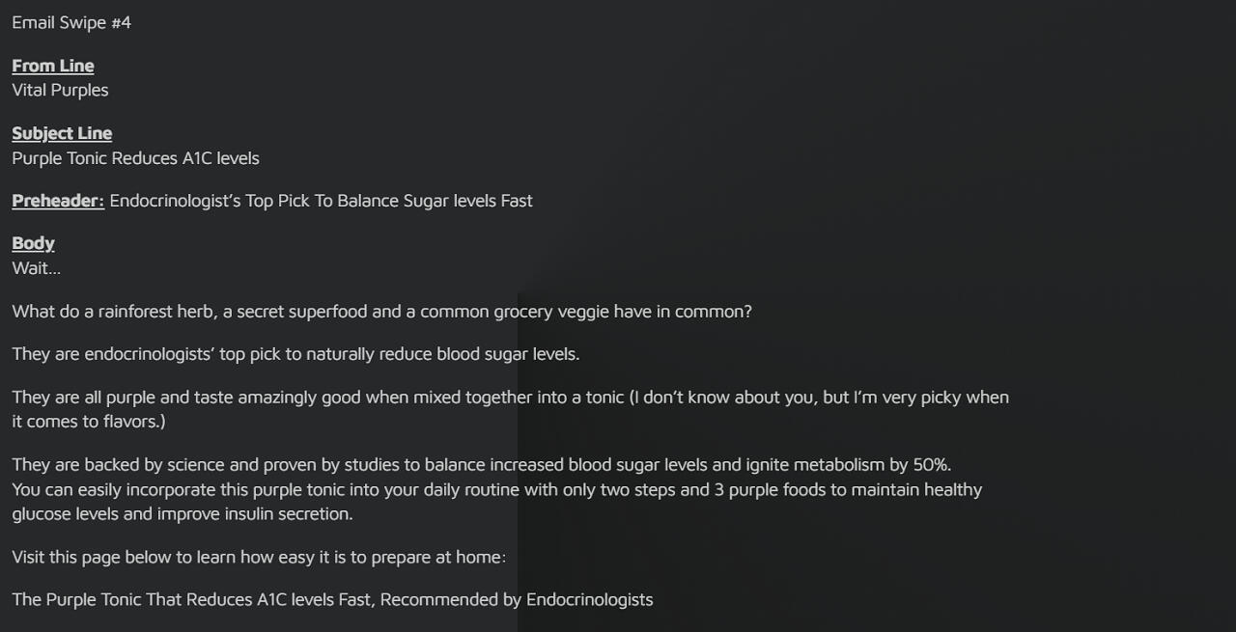
Task: Click the sentence starting "You can easily incorporate"
Action: click(x=496, y=489)
